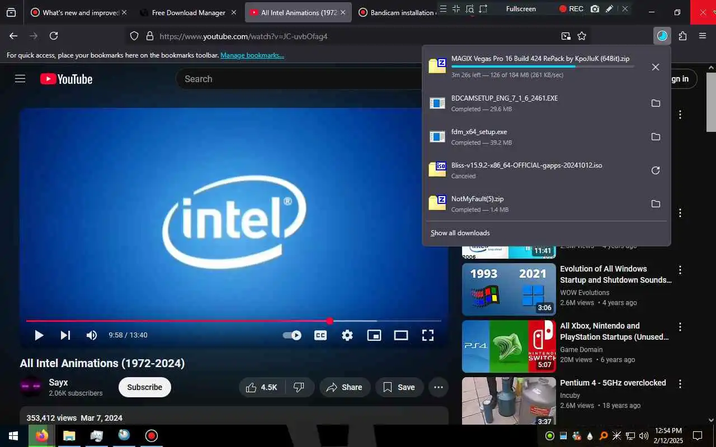Image resolution: width=716 pixels, height=447 pixels.
Task: Open the Windows Start menu
Action: pos(13,436)
